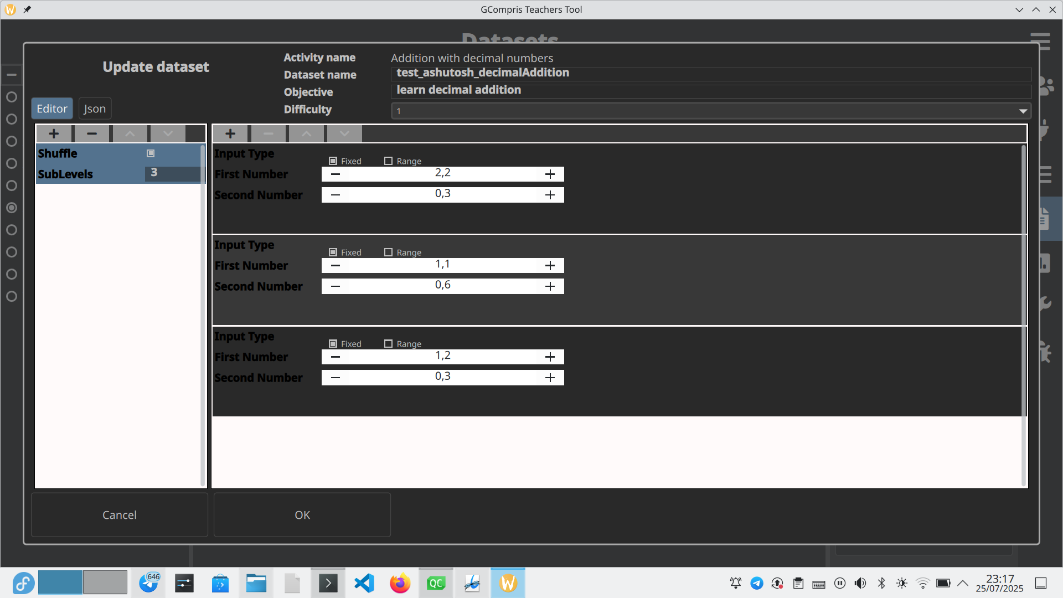Open notifications bell in system tray

point(736,583)
